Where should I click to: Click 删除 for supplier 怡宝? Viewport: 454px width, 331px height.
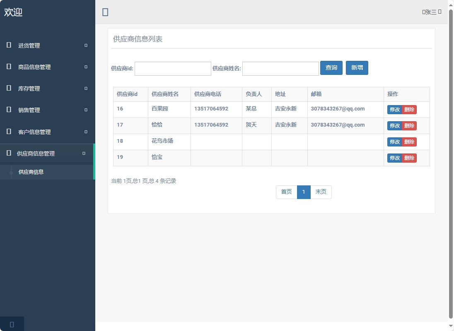(410, 158)
